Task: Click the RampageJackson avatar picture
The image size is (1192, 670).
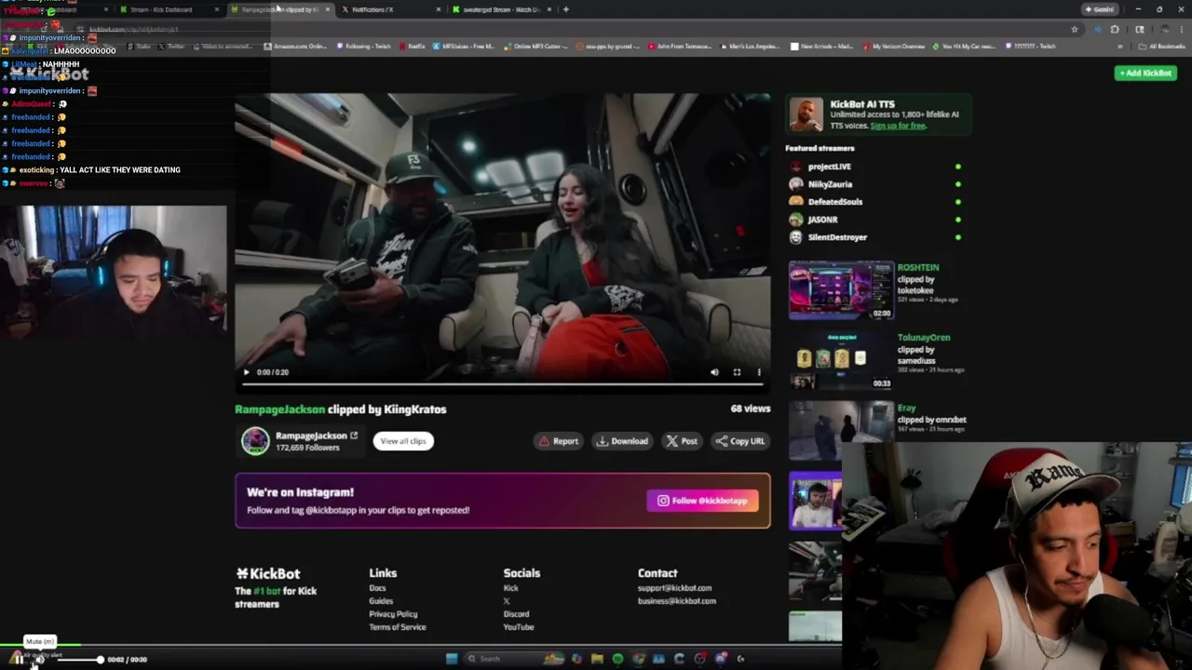Action: click(x=255, y=441)
